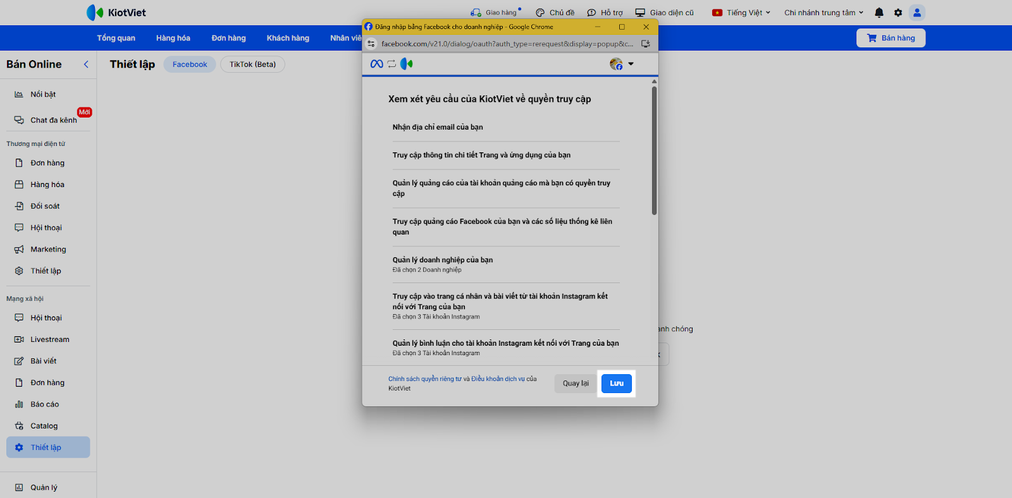
Task: Open Marketing in the sidebar
Action: [x=48, y=249]
